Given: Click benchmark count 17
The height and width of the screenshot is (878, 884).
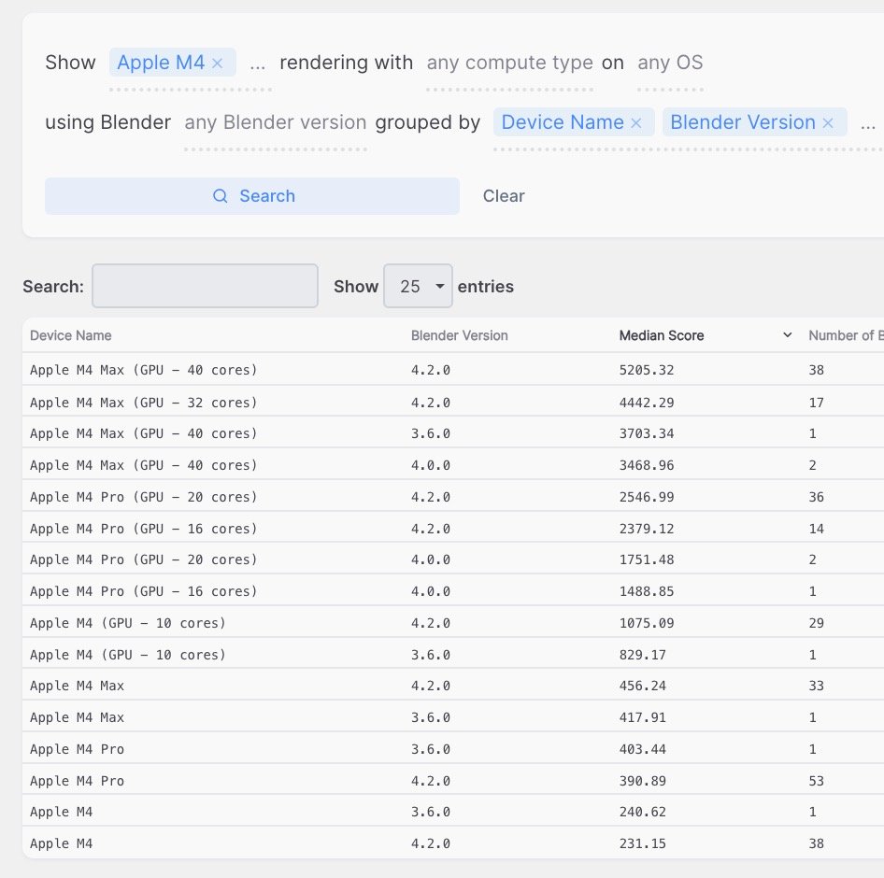Looking at the screenshot, I should (817, 403).
